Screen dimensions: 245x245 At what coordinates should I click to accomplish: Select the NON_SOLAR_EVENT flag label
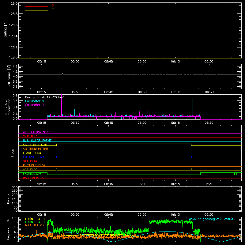pos(37,141)
